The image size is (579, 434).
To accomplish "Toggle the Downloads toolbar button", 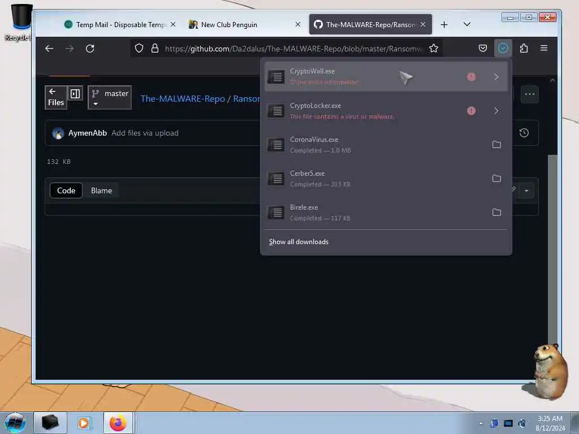I will coord(503,48).
